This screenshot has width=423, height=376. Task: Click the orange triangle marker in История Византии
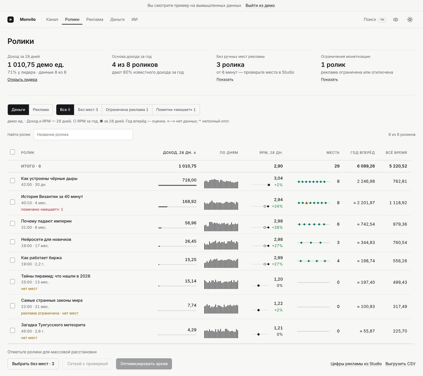click(306, 203)
